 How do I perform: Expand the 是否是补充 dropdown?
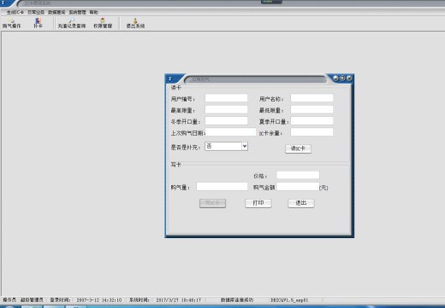point(245,146)
